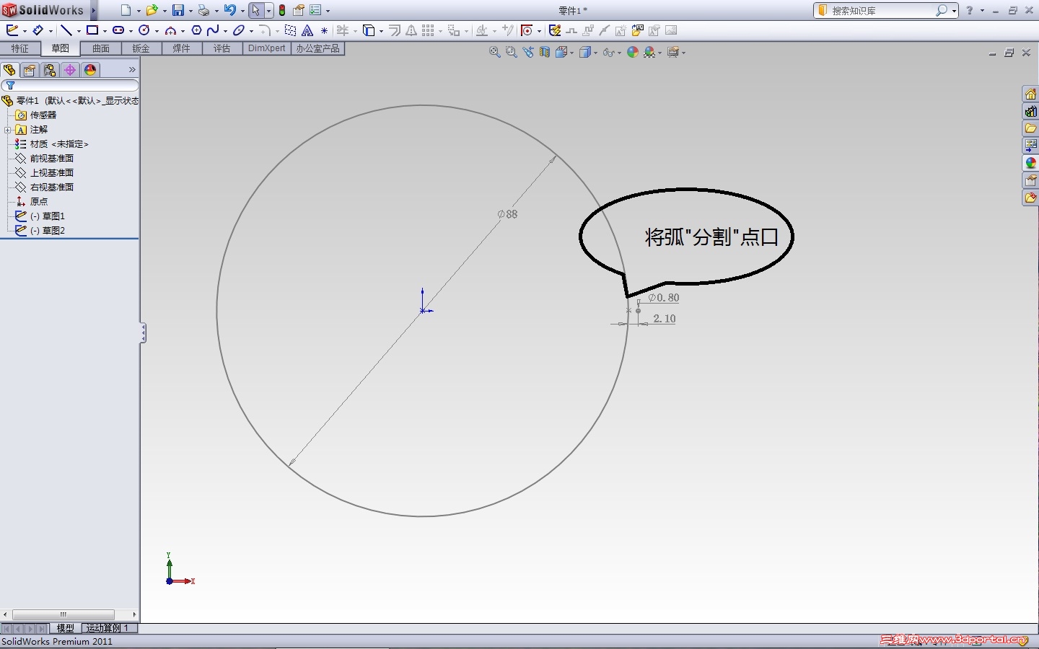Open the Options checklist icon
1039x649 pixels.
tap(315, 10)
